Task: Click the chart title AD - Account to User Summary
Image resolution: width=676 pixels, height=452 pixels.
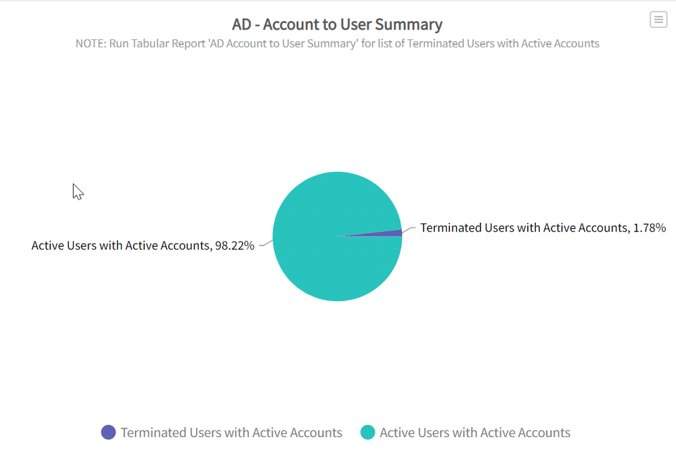Action: 337,24
